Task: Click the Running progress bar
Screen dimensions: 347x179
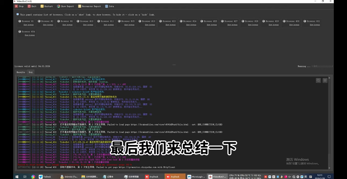Action: (322, 66)
